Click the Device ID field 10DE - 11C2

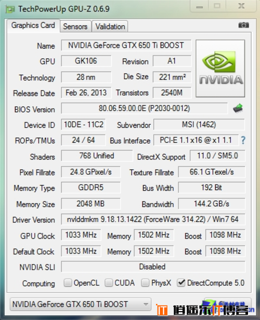point(83,125)
